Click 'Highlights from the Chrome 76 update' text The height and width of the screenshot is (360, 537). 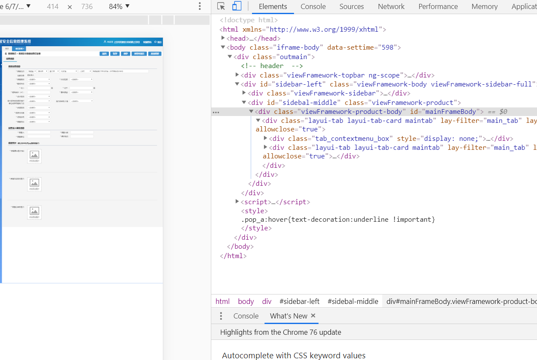(x=281, y=332)
